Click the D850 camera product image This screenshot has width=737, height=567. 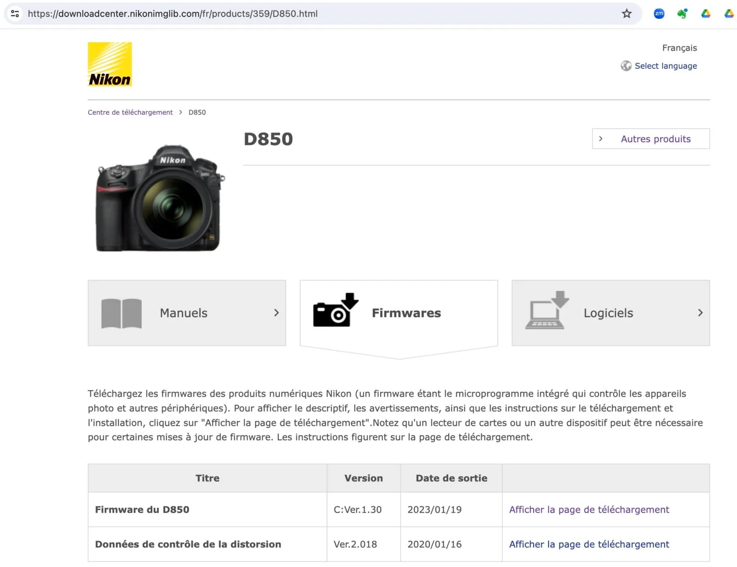(159, 199)
